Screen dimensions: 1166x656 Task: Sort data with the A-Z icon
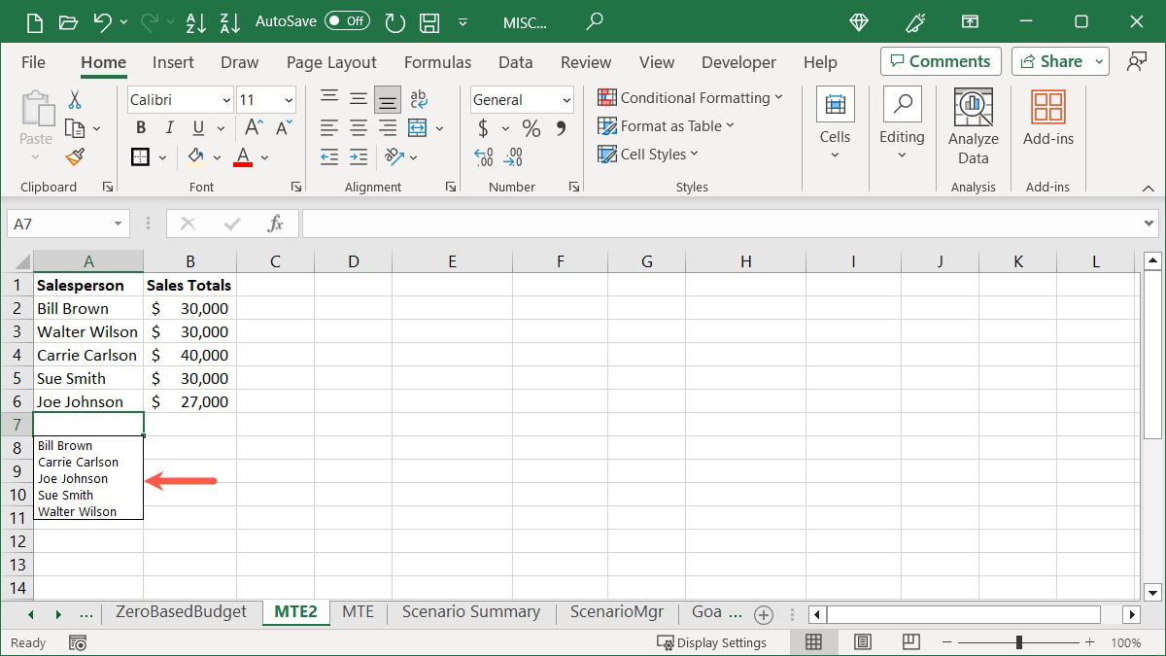point(196,21)
